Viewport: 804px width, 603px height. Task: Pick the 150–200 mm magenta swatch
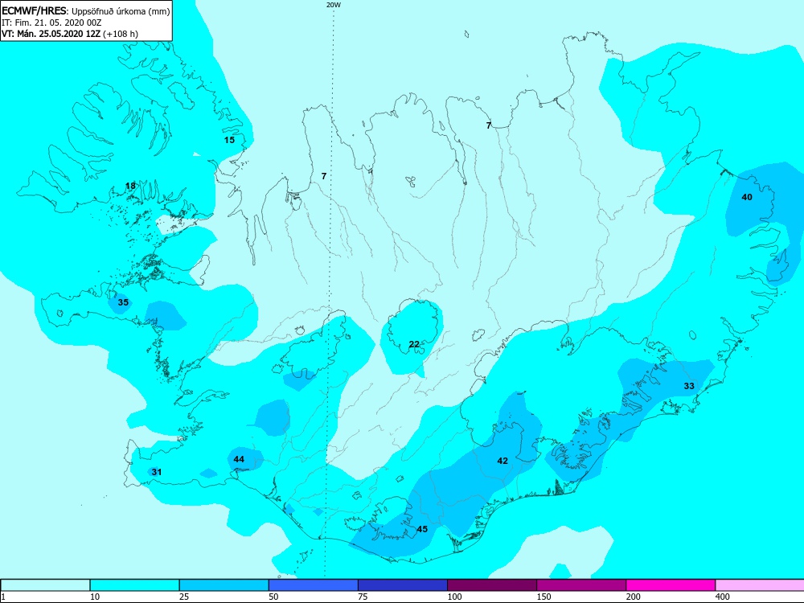coord(581,585)
